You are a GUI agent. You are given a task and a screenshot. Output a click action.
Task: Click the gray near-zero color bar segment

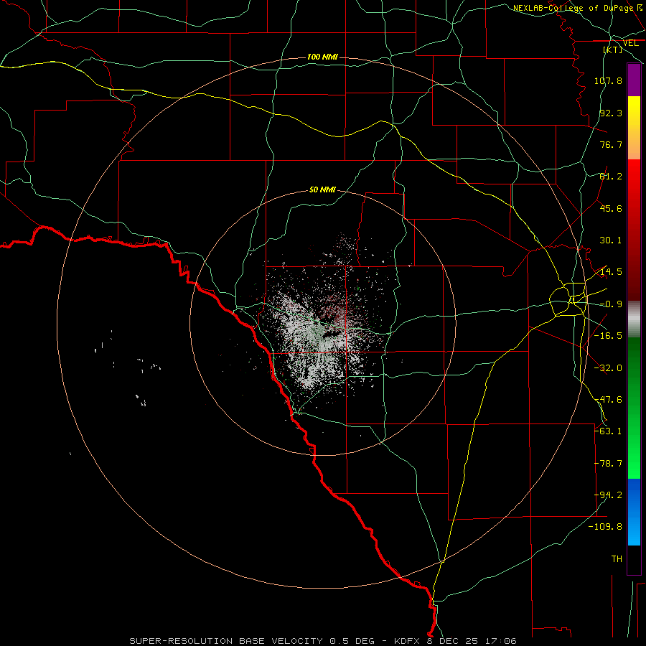coord(634,319)
